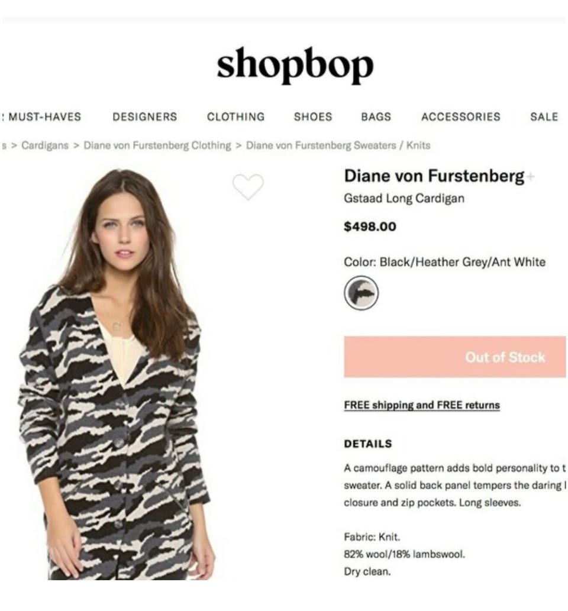
Task: Open the CLOTHING menu
Action: [x=235, y=117]
